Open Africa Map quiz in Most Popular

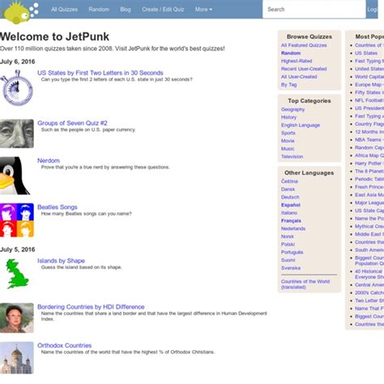click(x=369, y=156)
